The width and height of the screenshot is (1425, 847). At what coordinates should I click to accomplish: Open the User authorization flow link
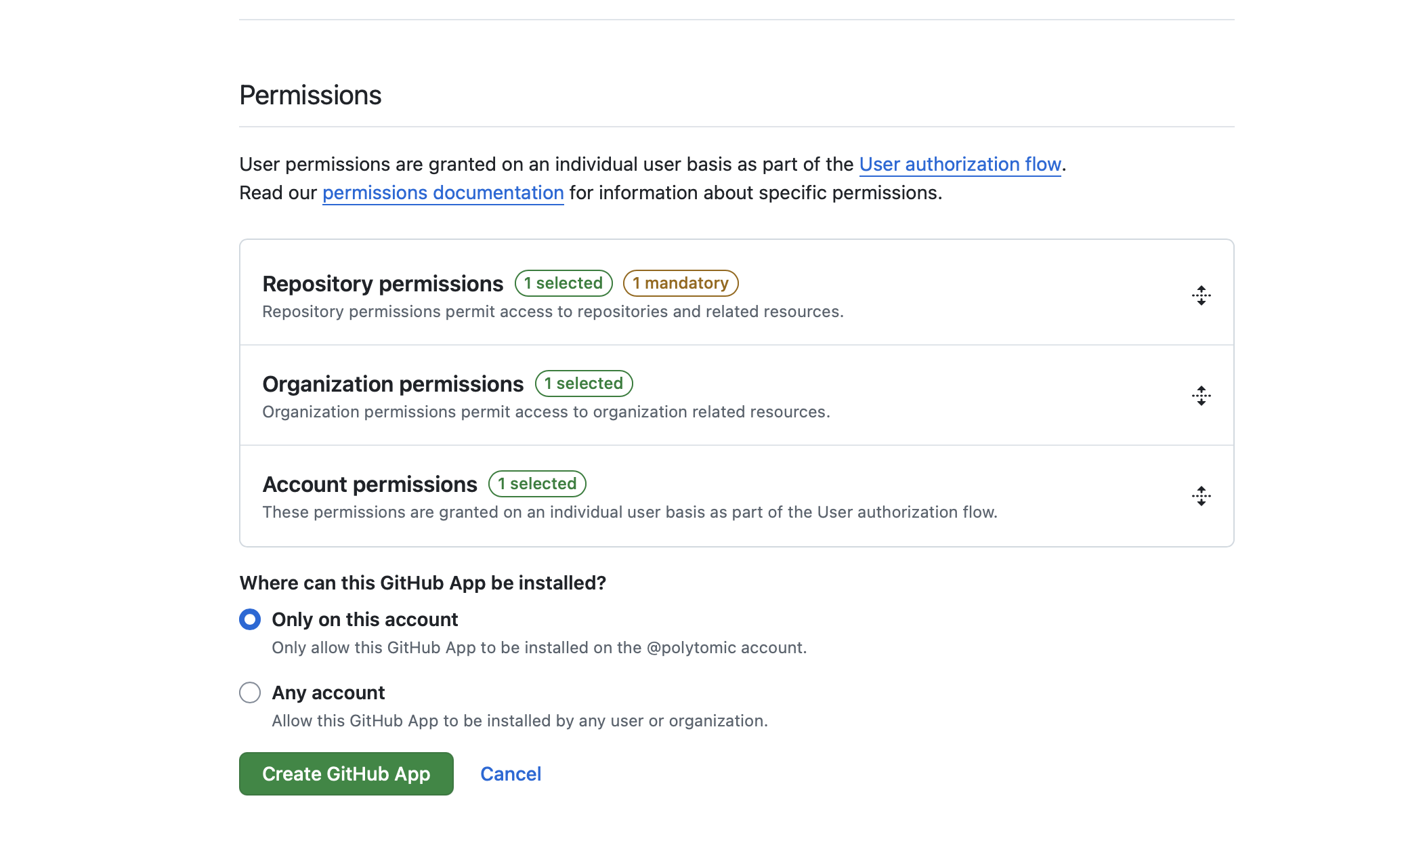pos(960,164)
